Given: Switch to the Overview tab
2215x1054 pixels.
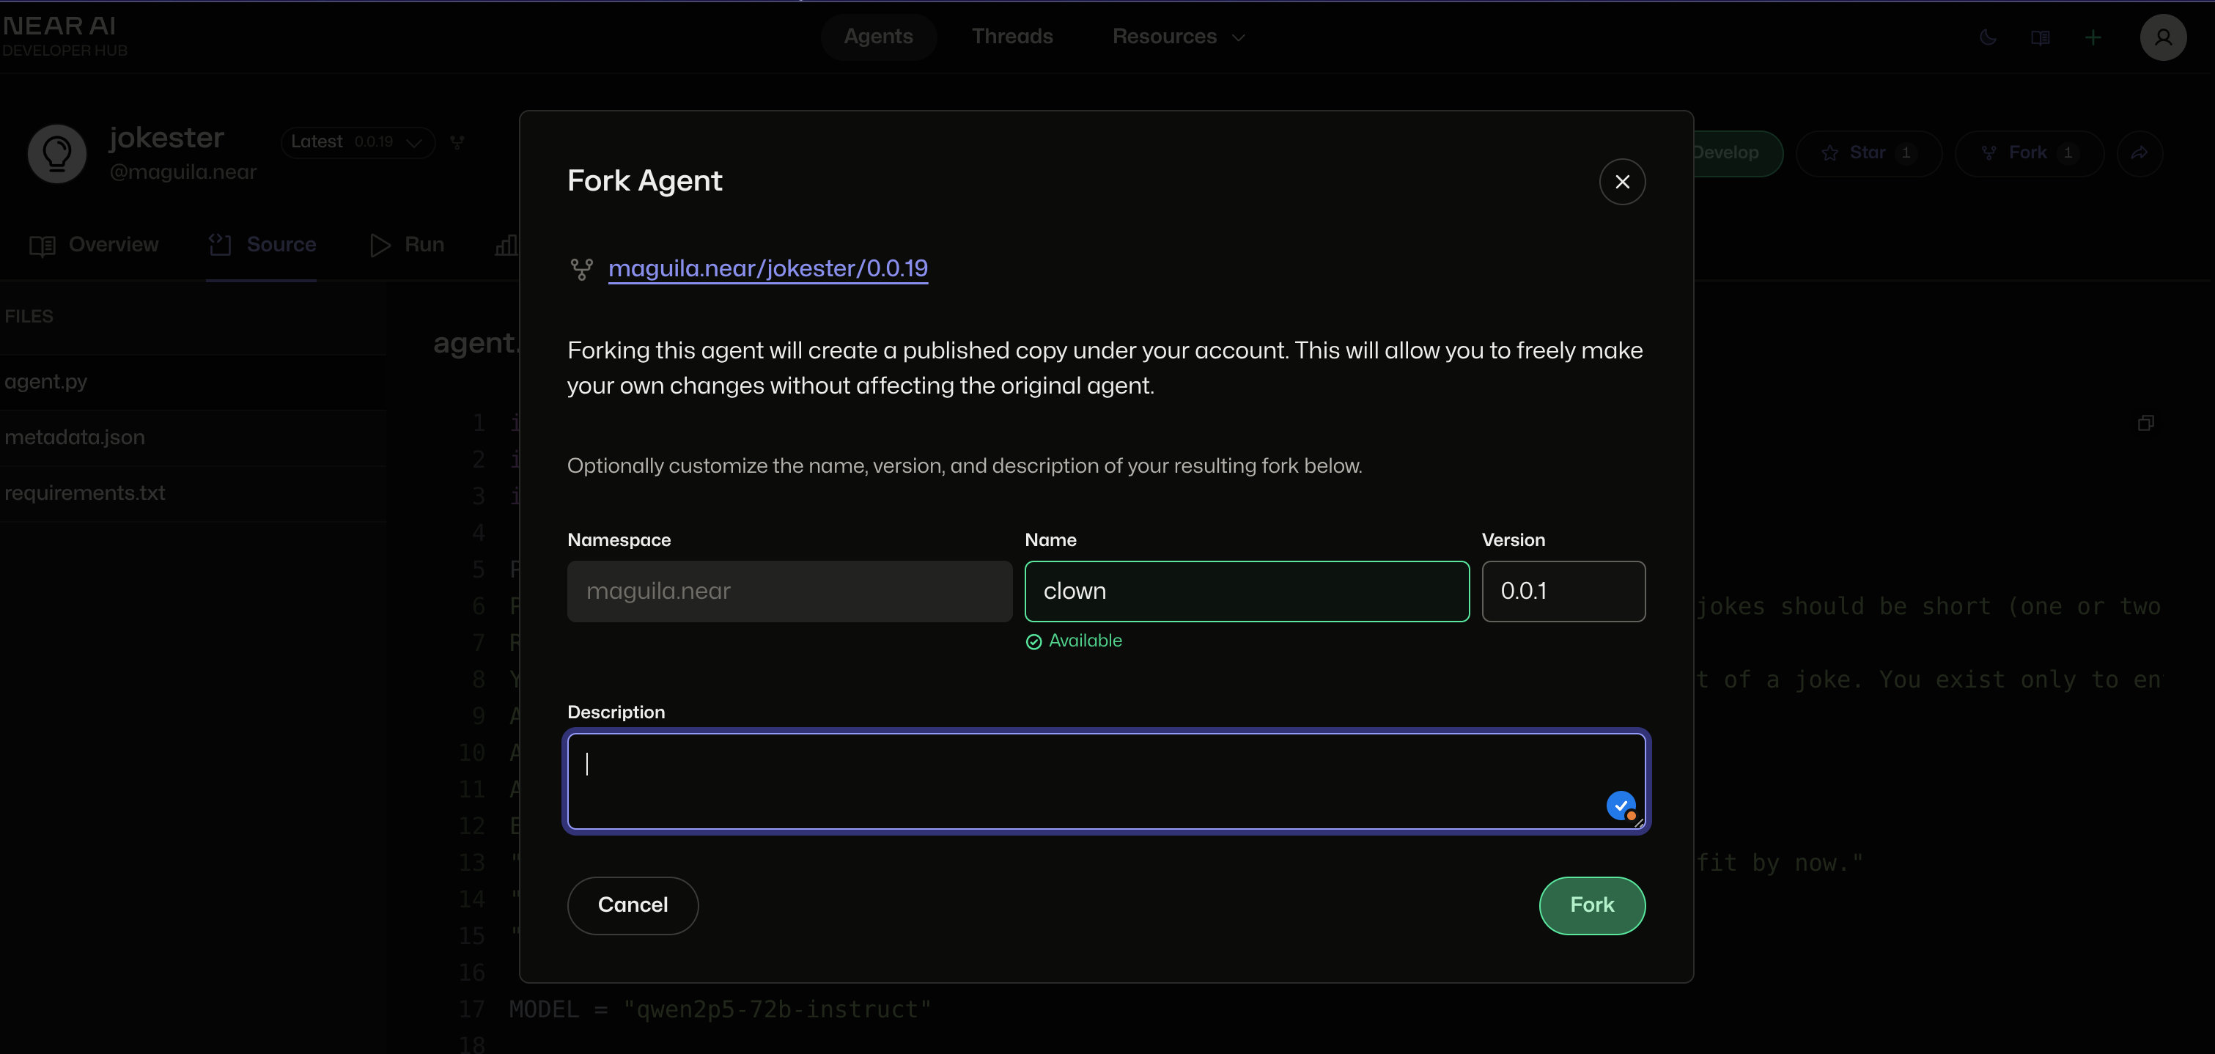Looking at the screenshot, I should point(93,245).
